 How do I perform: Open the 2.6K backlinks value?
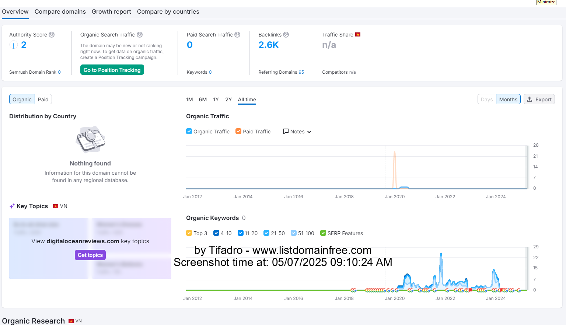[269, 45]
